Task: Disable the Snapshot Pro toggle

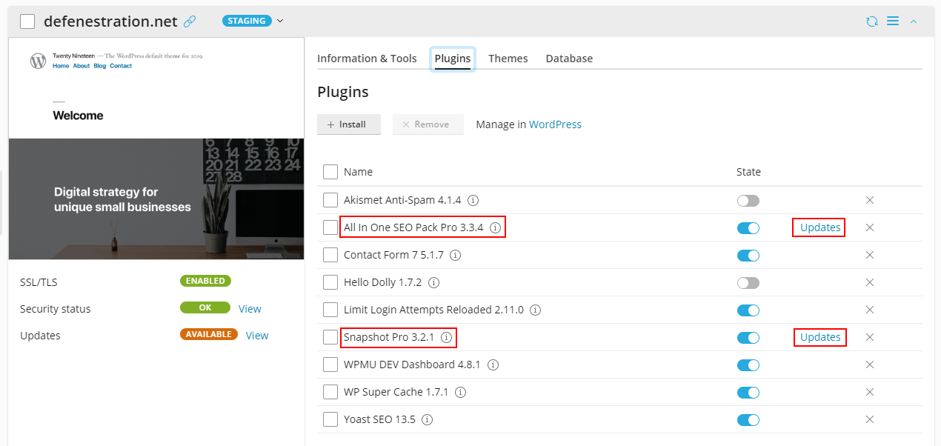Action: [x=748, y=337]
